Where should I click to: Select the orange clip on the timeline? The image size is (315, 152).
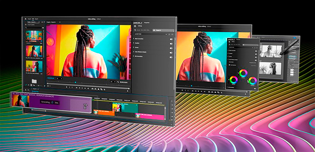(x=104, y=113)
